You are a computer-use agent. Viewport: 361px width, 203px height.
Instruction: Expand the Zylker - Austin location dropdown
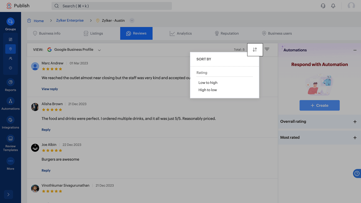click(132, 20)
